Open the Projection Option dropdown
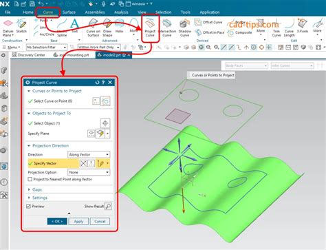 click(x=89, y=172)
